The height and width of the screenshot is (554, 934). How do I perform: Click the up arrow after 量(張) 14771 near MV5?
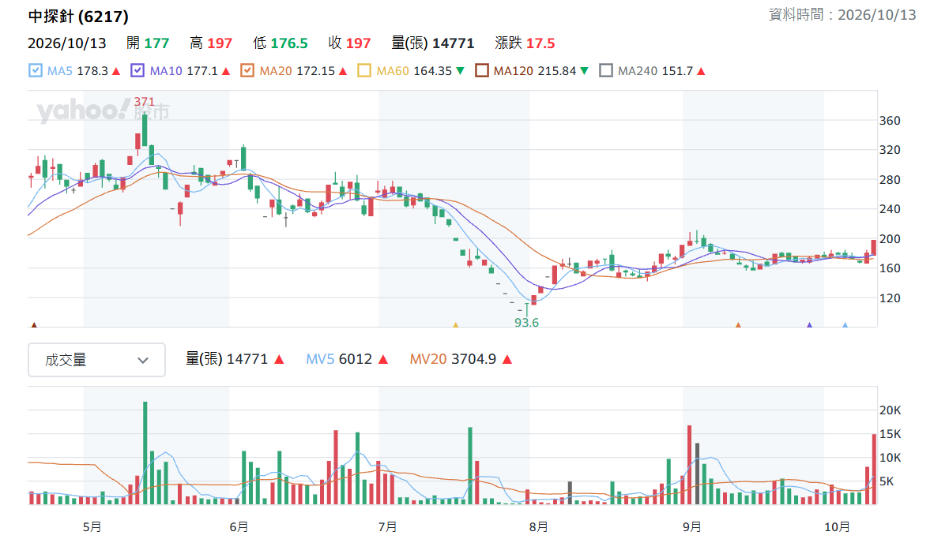[280, 359]
